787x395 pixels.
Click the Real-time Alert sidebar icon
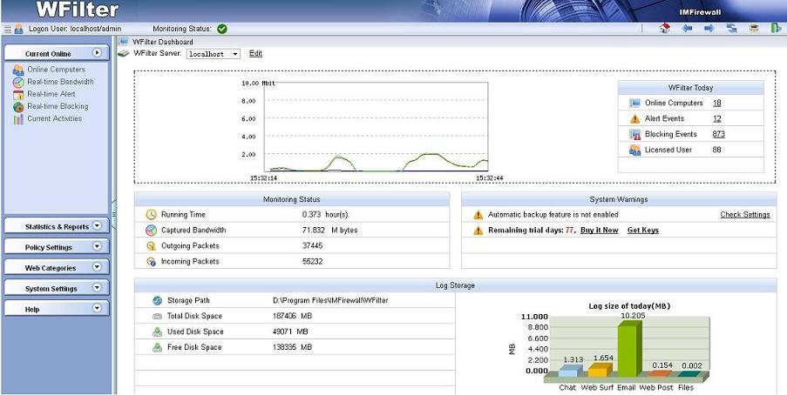pyautogui.click(x=18, y=94)
